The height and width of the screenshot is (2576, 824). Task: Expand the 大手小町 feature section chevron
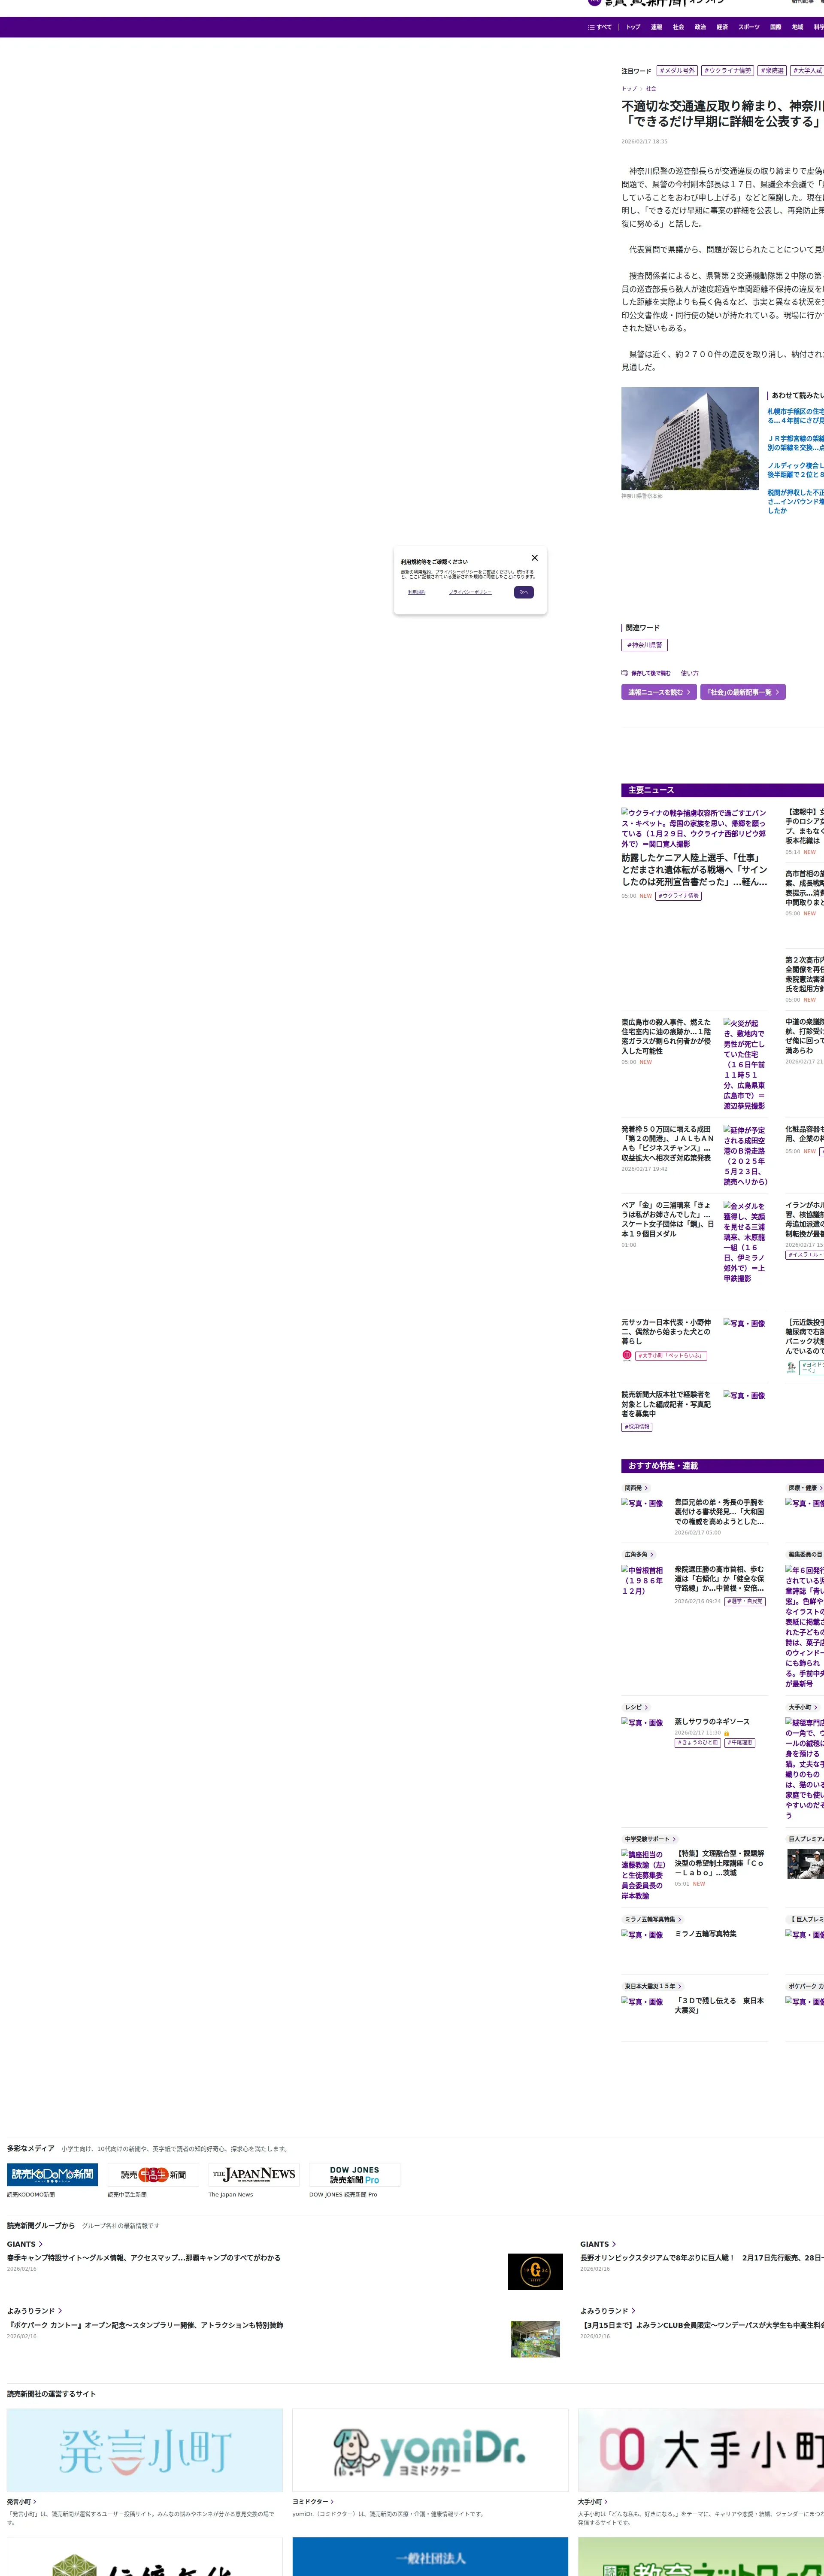816,1707
